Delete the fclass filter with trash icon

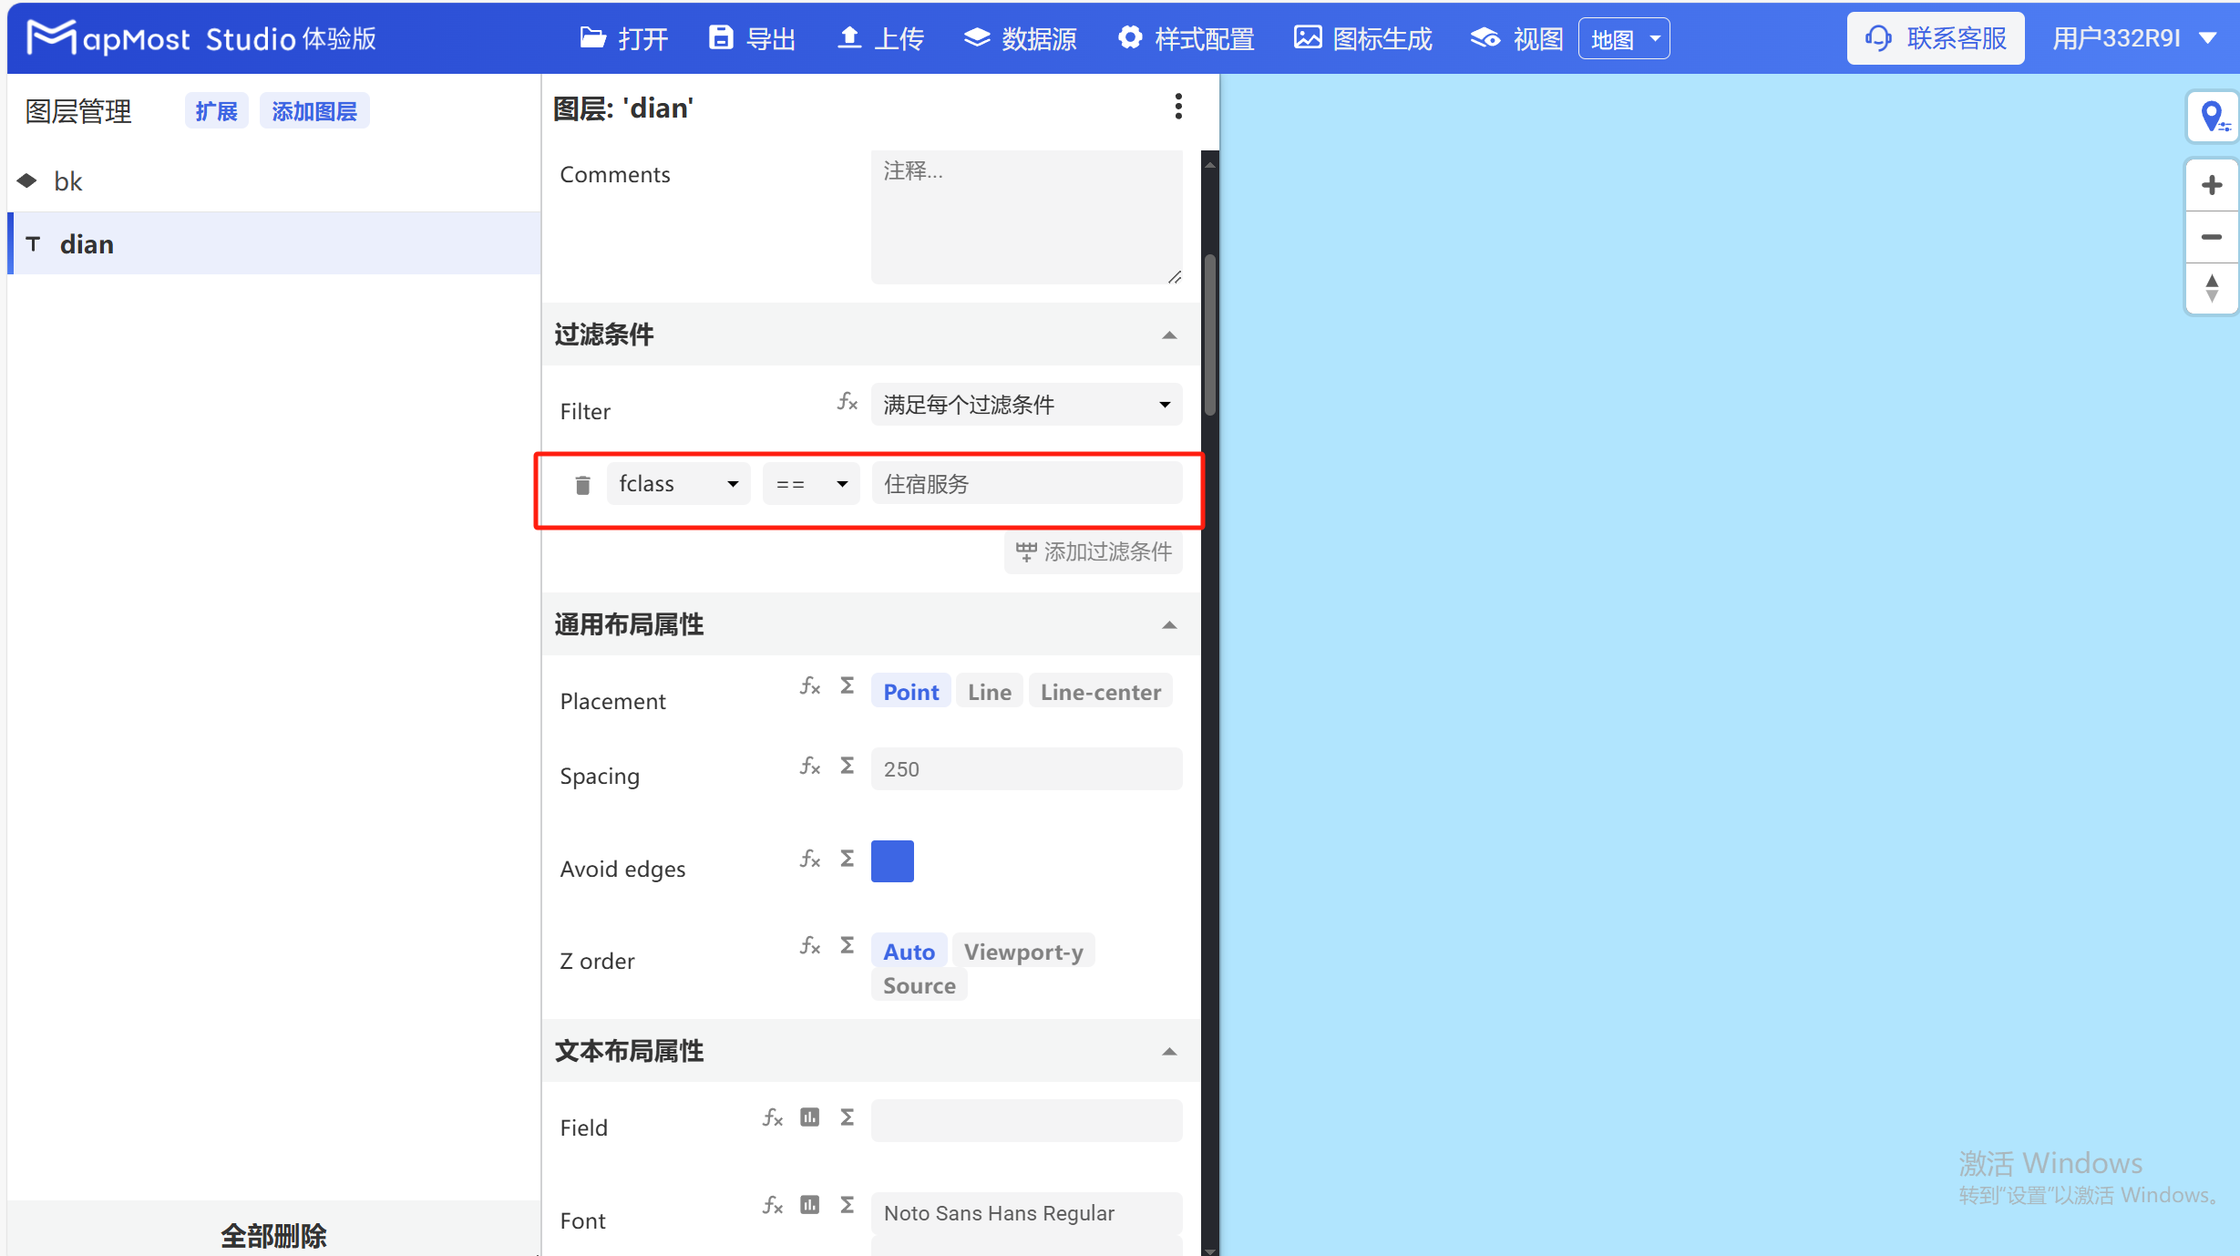[581, 484]
